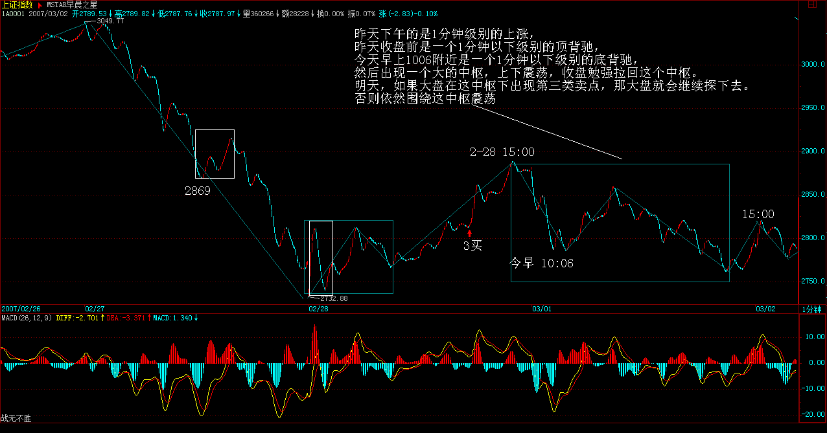
Task: Open the MSTAR早晨之星 indicator label
Action: [x=71, y=5]
